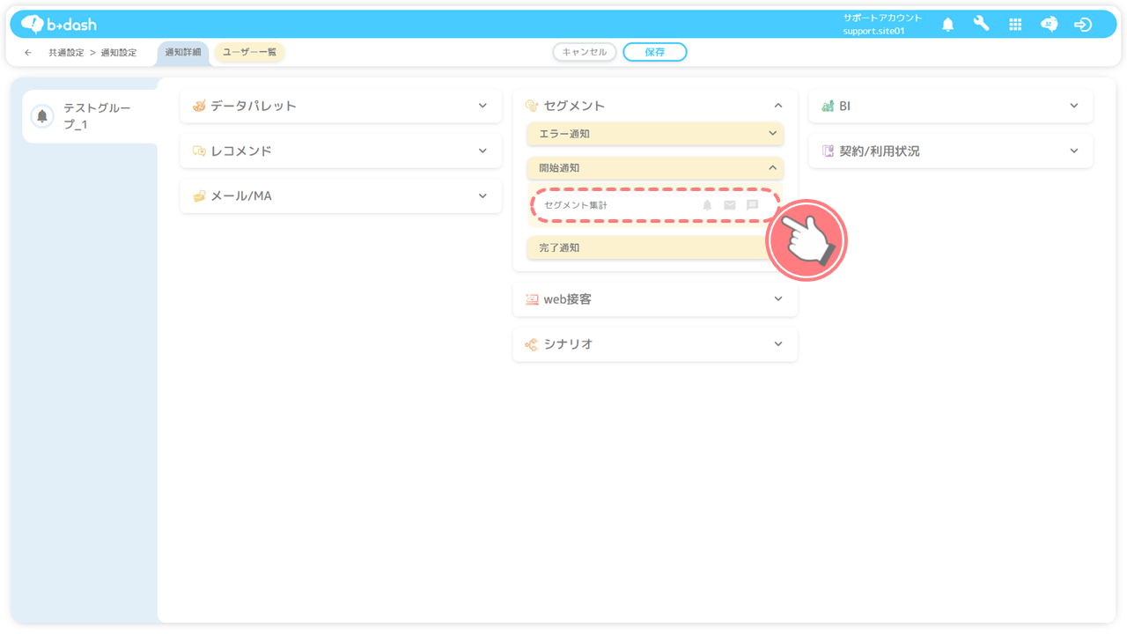
Task: Click the データパレット palette icon
Action: click(199, 106)
